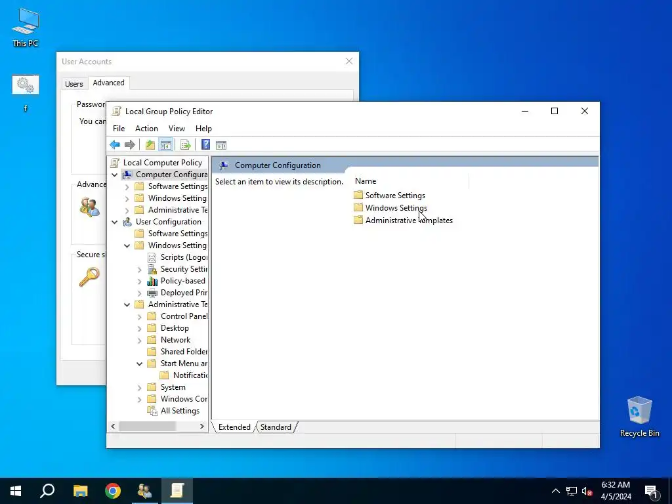Open the notification center icon
Image resolution: width=672 pixels, height=504 pixels.
(652, 492)
